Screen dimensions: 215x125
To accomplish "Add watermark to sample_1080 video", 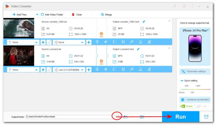I will (x=140, y=42).
